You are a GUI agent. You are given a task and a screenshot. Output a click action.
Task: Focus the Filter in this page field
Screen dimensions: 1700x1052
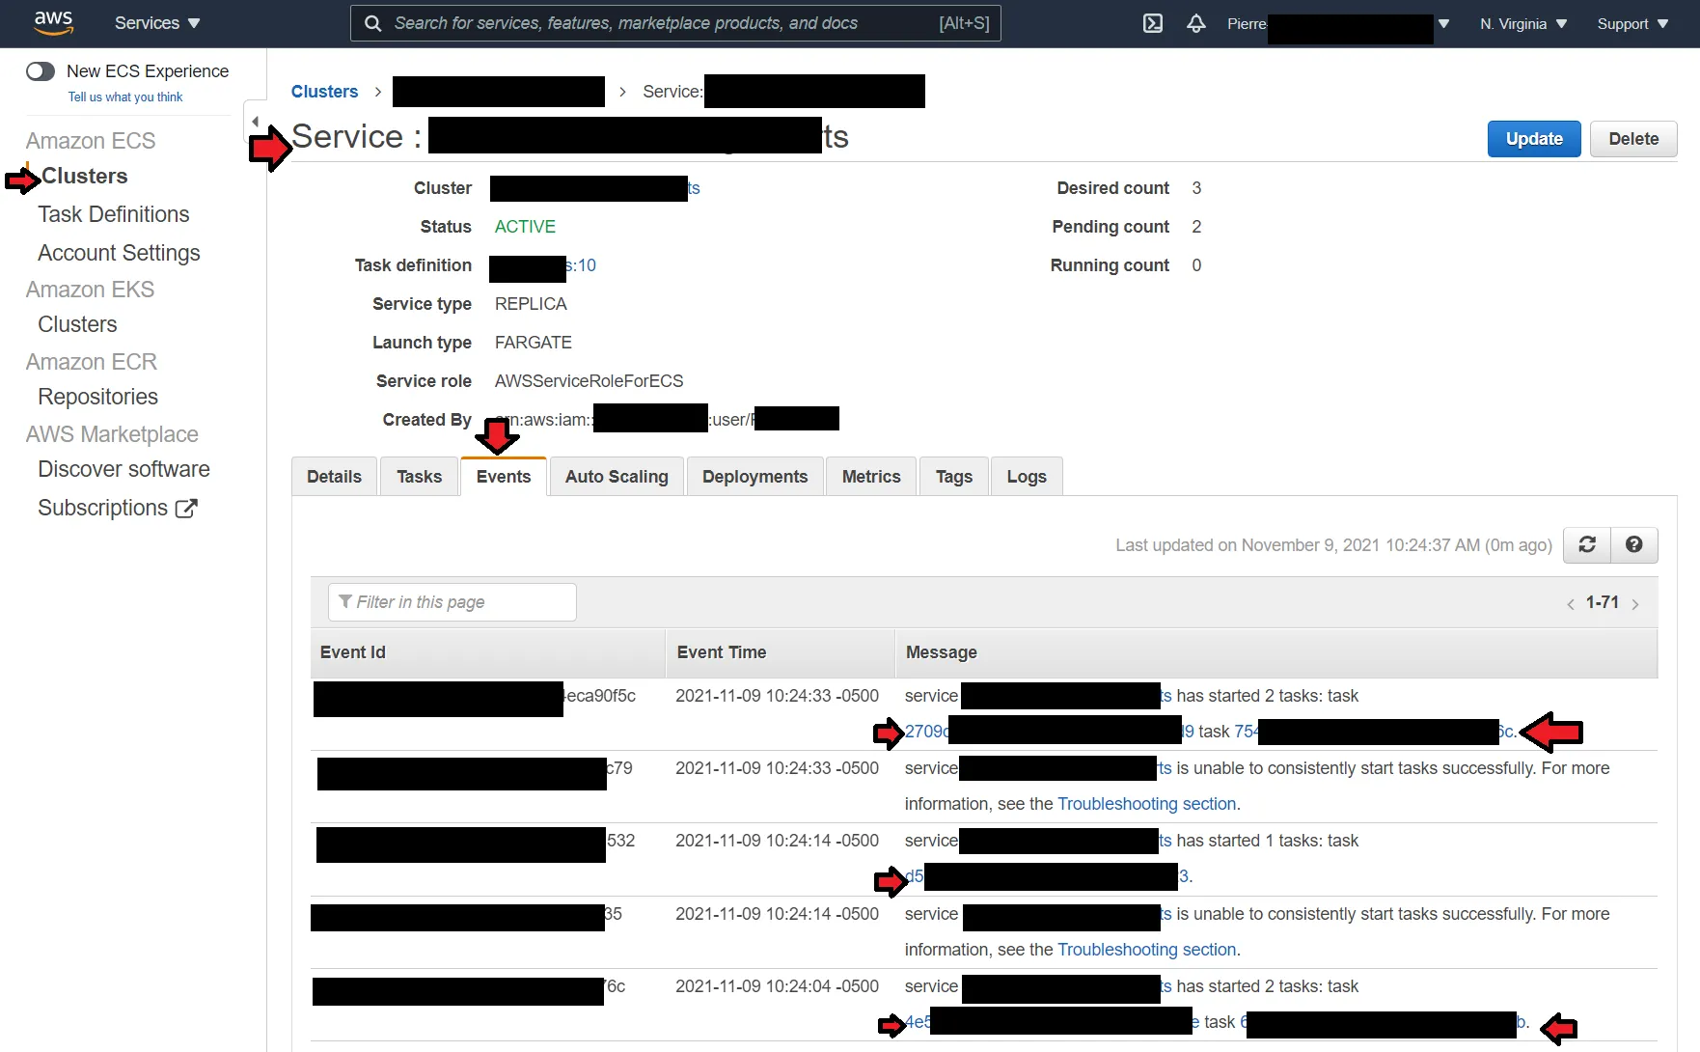(452, 602)
